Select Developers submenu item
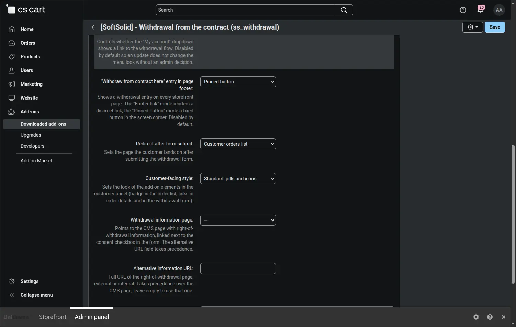This screenshot has width=516, height=327. [32, 146]
